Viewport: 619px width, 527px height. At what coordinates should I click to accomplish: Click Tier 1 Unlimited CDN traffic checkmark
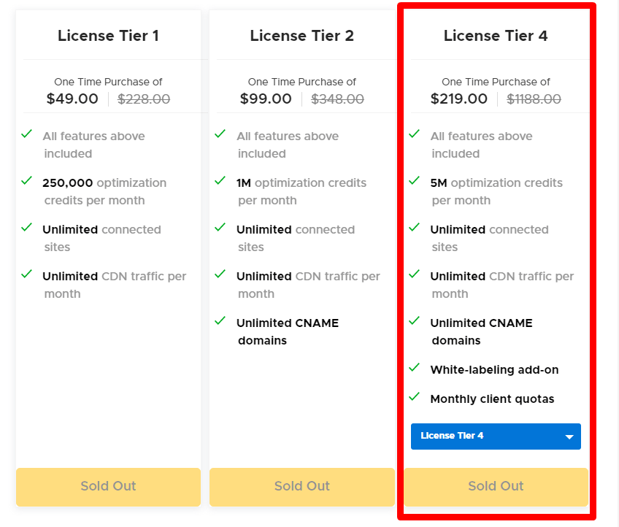[27, 274]
